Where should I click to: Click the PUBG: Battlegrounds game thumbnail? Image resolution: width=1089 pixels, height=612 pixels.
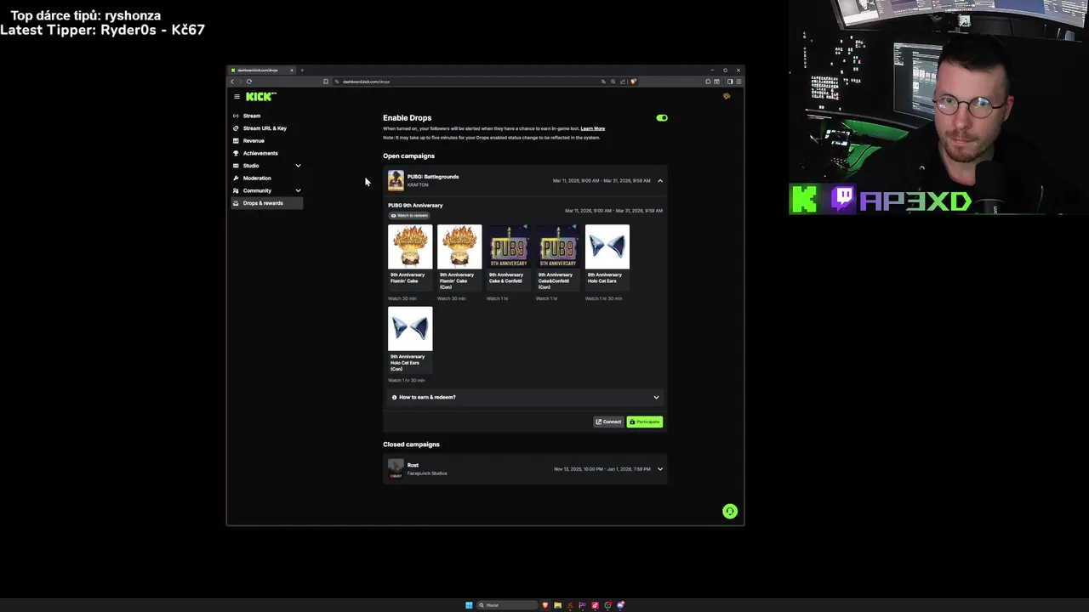(x=396, y=180)
